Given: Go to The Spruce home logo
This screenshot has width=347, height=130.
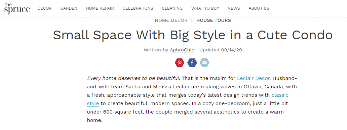Looking at the screenshot, I should point(17,8).
